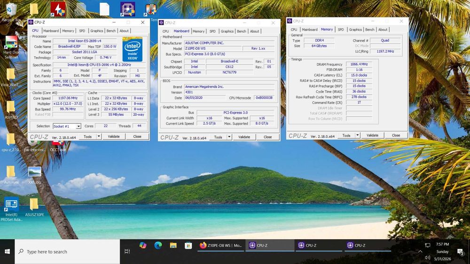This screenshot has width=470, height=264.
Task: Open the volume speaker tray icon
Action: 427,258
